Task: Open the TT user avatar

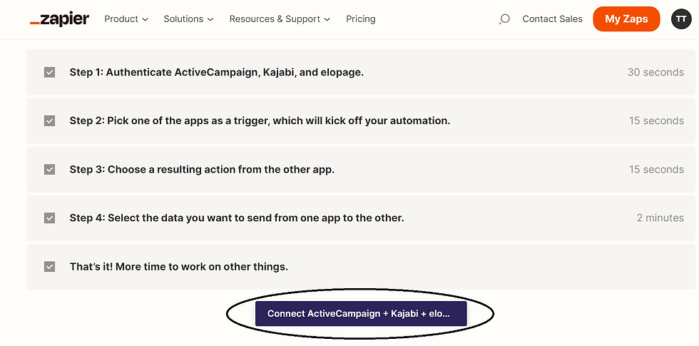Action: pos(680,19)
